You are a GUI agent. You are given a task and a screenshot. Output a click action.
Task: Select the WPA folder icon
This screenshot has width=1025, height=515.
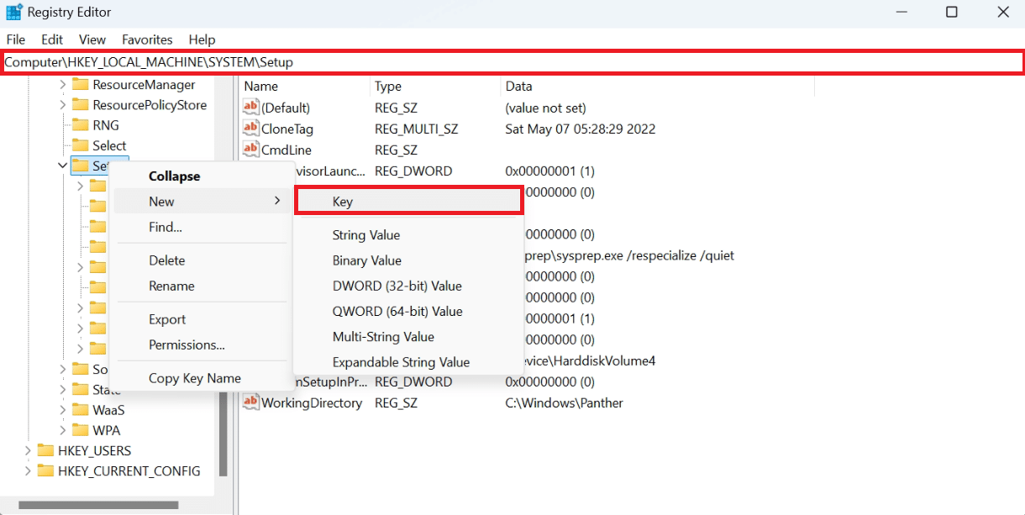[80, 430]
